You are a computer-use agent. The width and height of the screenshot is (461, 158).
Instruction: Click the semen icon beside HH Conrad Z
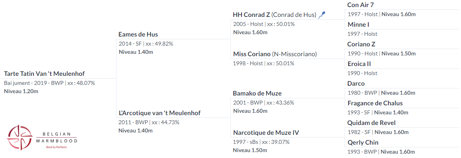pyautogui.click(x=322, y=14)
